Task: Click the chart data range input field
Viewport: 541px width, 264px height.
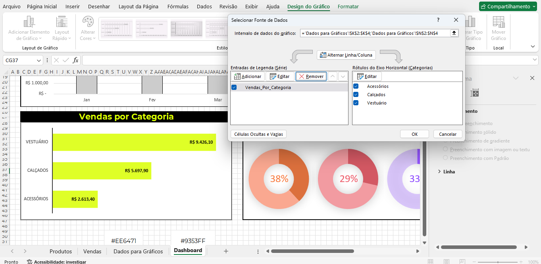Action: (375, 33)
